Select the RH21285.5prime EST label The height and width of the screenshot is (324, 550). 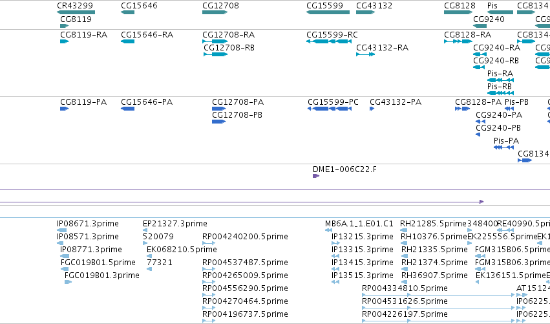point(433,224)
